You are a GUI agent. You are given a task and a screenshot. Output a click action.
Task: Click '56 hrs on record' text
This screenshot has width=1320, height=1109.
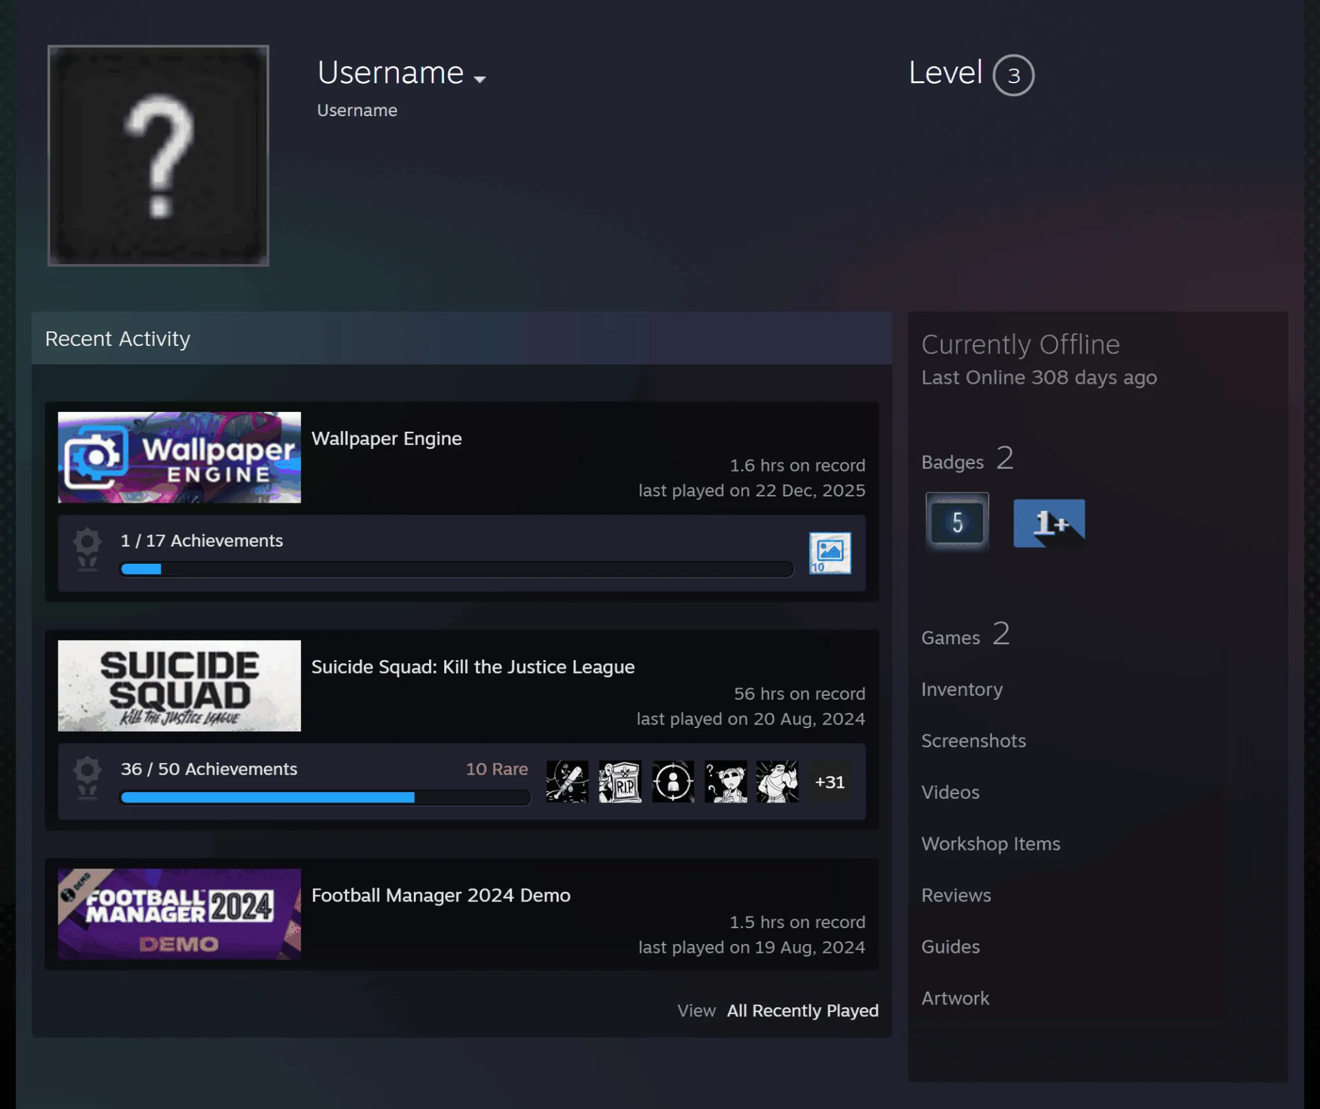coord(800,694)
